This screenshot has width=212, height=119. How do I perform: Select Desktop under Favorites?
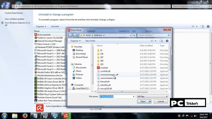(x=79, y=50)
